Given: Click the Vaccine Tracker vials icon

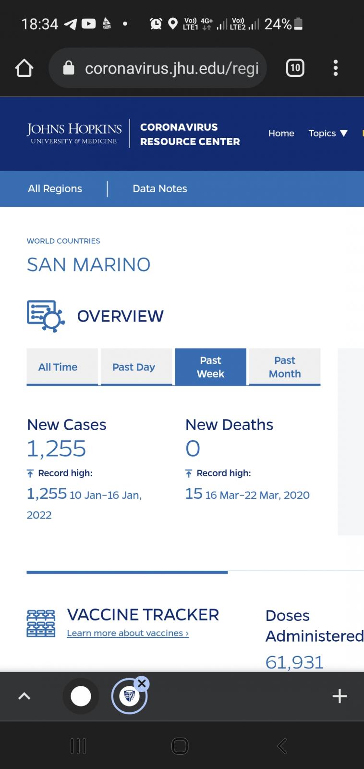Looking at the screenshot, I should (x=41, y=623).
